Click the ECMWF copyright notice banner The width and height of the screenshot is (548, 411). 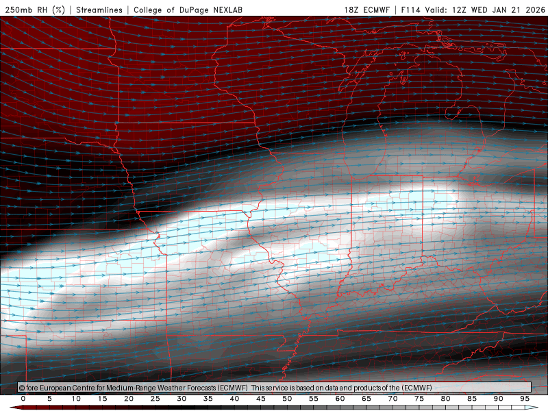tap(275, 387)
